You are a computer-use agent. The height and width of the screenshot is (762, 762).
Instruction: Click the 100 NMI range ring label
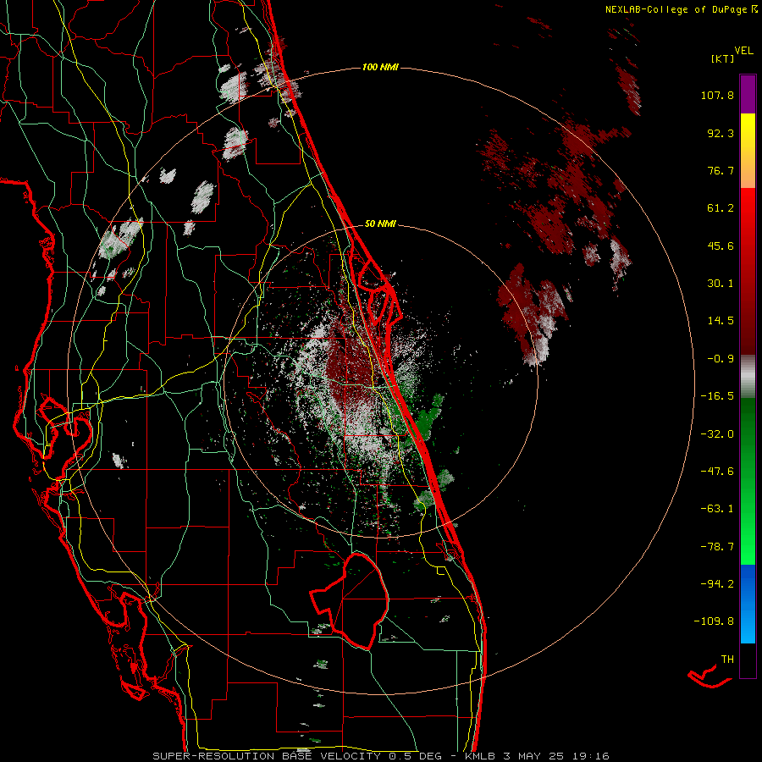[x=380, y=67]
